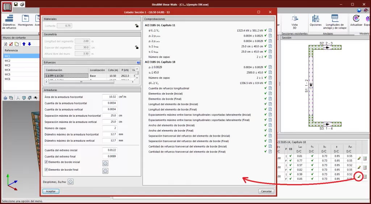Open Longitudes de anclaje y de solape
The height and width of the screenshot is (204, 371).
pos(335,21)
